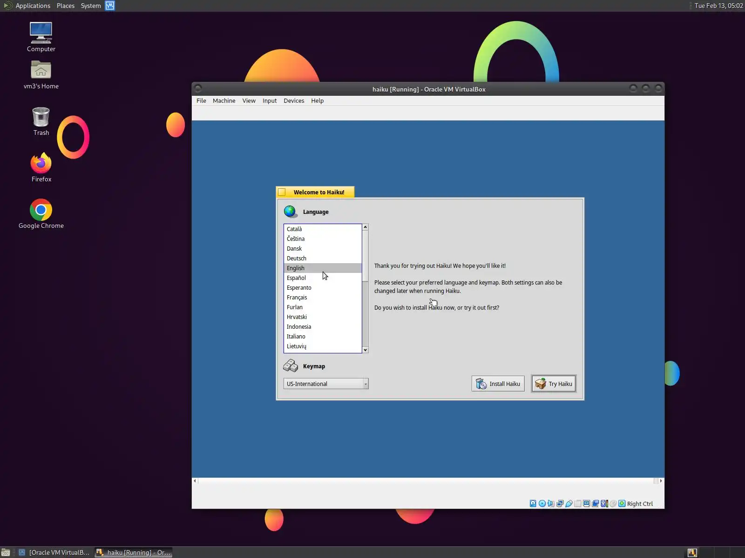Open the Keymap US-International dropdown
This screenshot has width=745, height=558.
(326, 384)
